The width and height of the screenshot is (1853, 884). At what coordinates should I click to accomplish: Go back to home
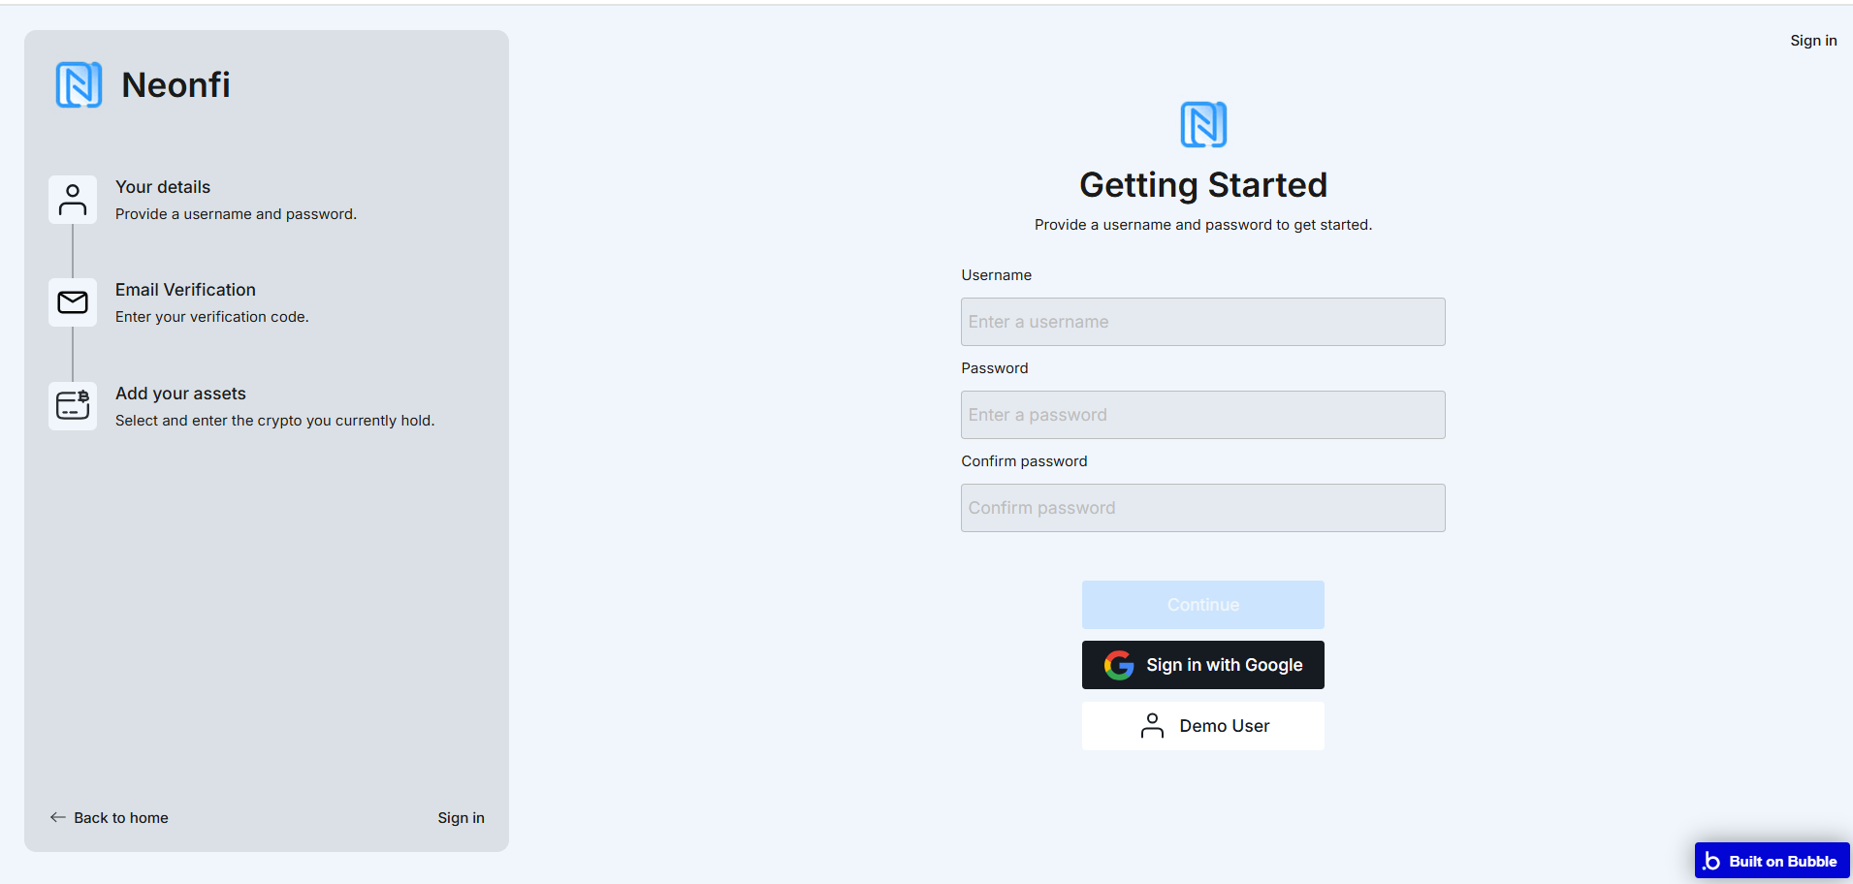pyautogui.click(x=110, y=818)
